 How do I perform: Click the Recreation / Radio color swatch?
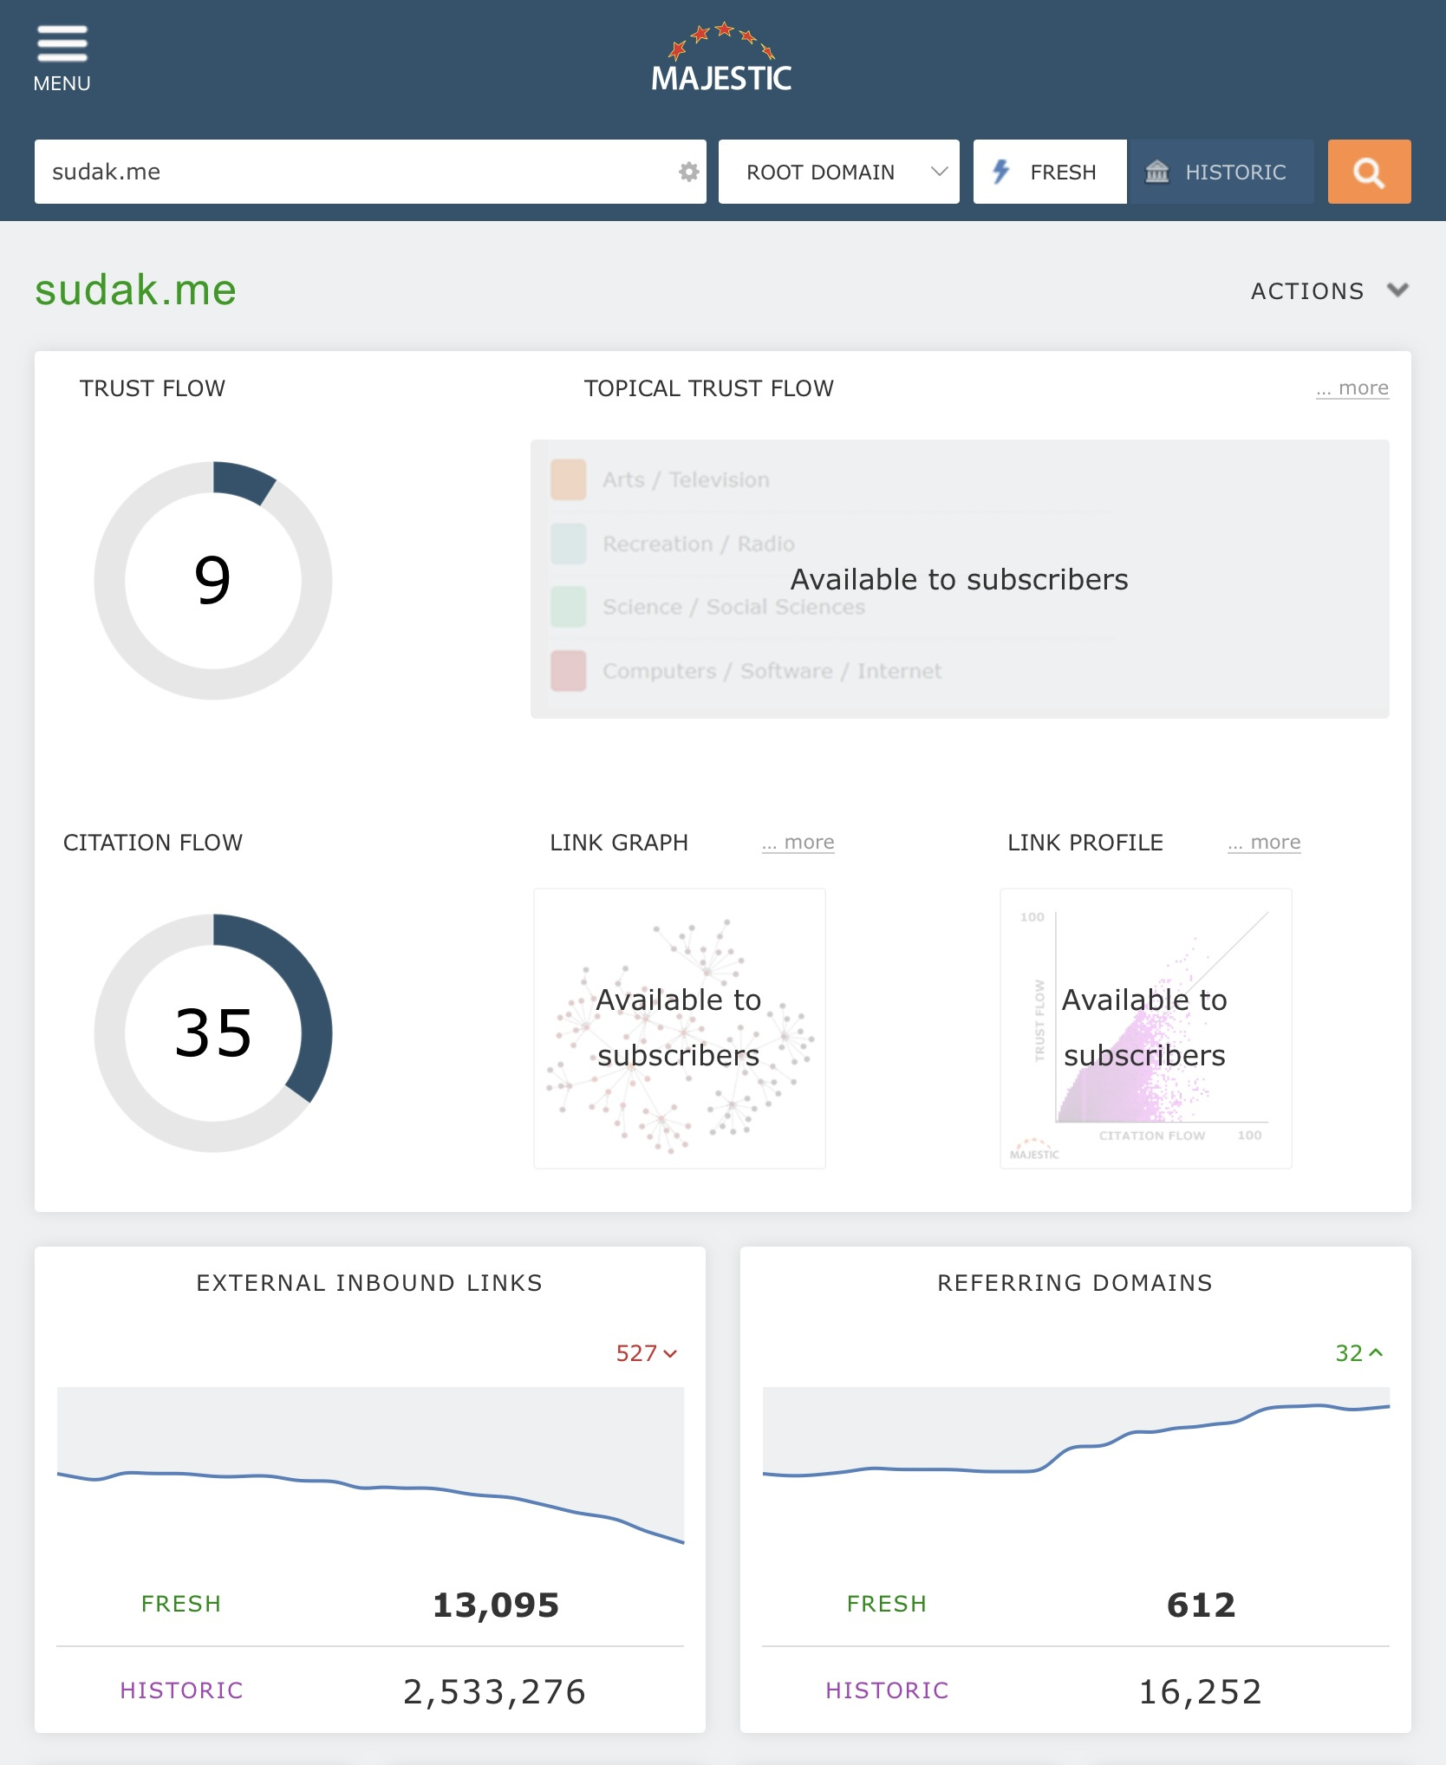[569, 544]
